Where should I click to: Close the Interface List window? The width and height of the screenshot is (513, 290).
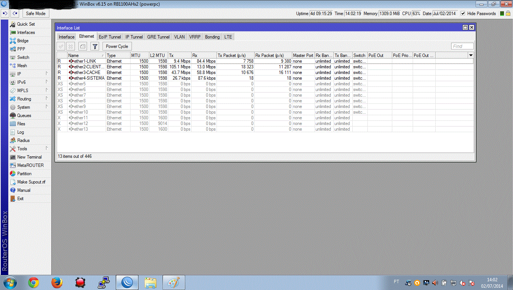point(472,28)
